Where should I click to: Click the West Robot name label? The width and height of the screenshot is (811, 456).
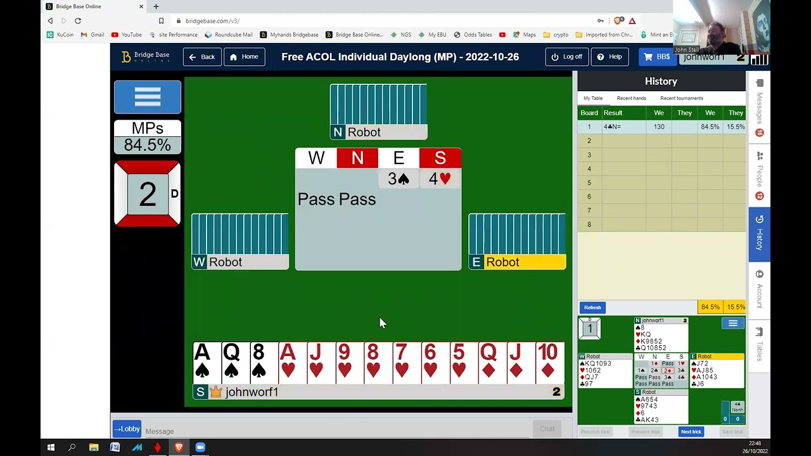[240, 262]
